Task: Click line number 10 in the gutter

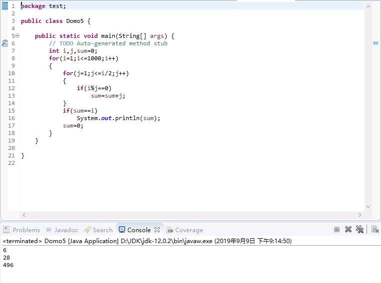Action: coord(11,73)
